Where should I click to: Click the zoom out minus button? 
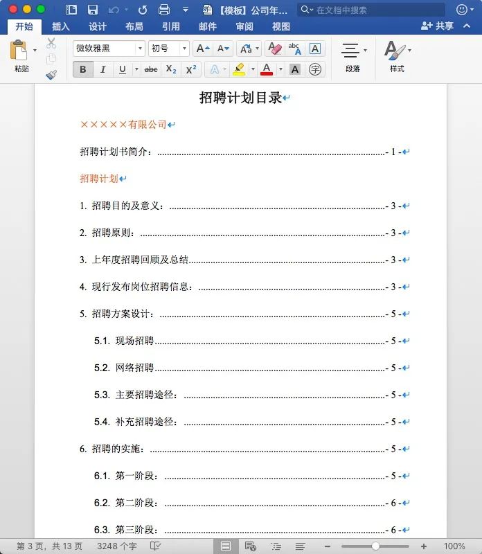328,546
